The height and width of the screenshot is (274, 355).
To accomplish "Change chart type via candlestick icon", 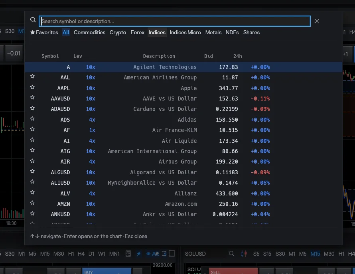I will 244,254.
